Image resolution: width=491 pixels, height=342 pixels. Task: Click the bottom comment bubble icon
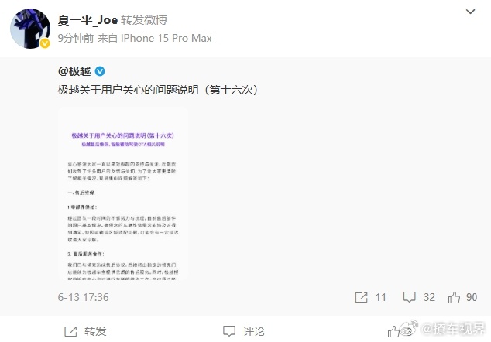tap(229, 331)
